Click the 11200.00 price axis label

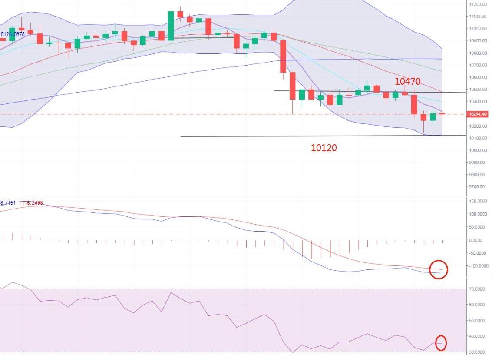[x=478, y=4]
